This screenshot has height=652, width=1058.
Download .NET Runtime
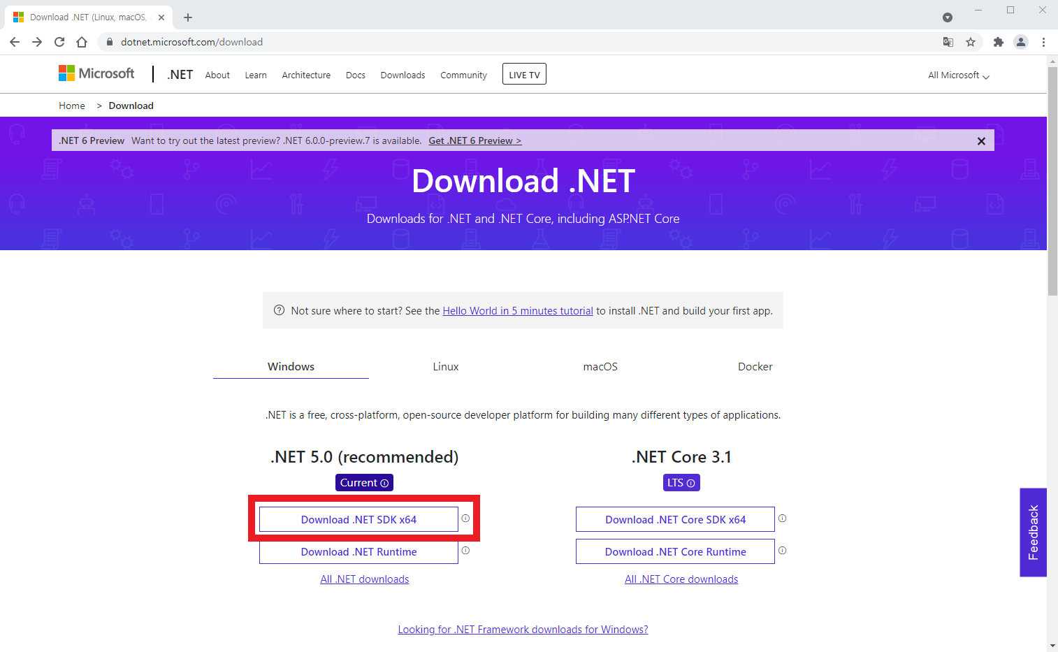tap(358, 551)
